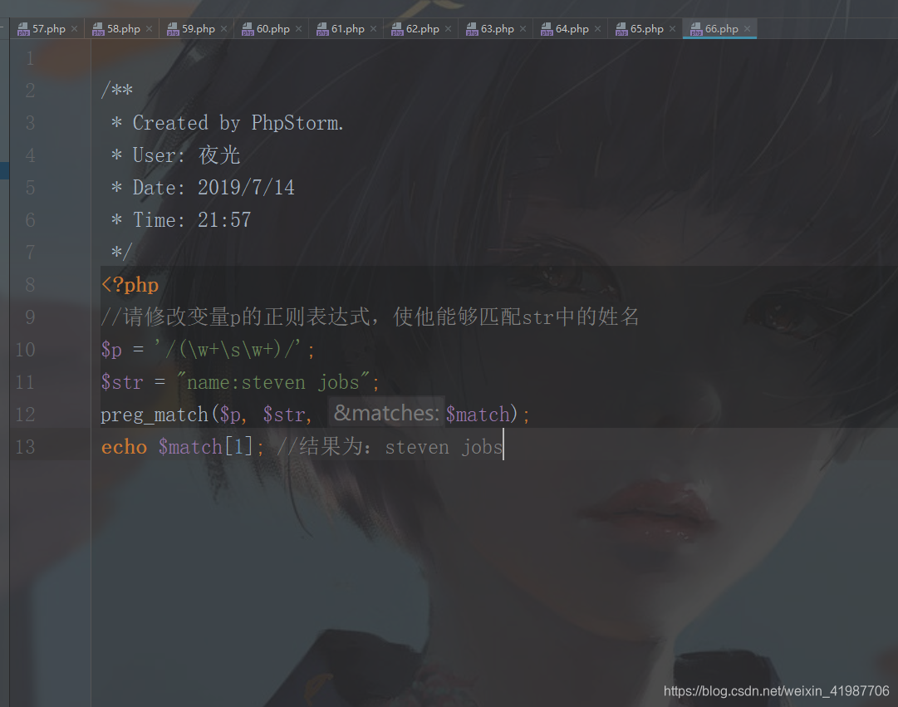This screenshot has height=707, width=898.
Task: Click the PHP file icon on 66.php tab
Action: [x=696, y=28]
